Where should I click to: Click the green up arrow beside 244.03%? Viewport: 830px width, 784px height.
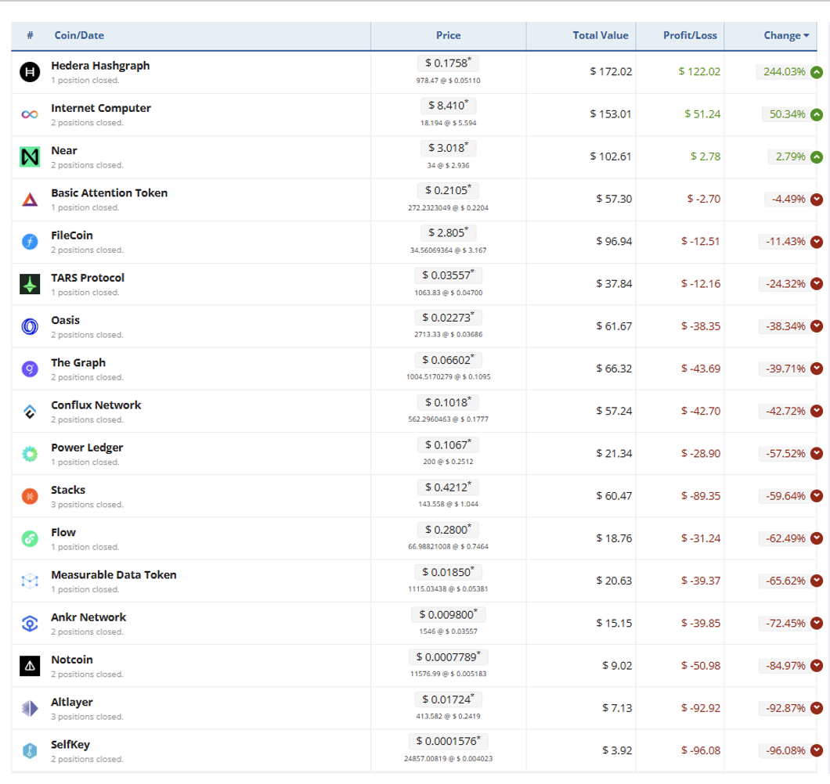[817, 72]
